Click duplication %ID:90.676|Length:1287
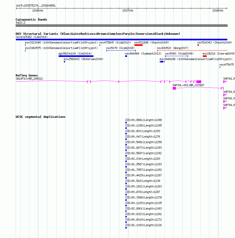The image size is (235, 238). (x=143, y=192)
